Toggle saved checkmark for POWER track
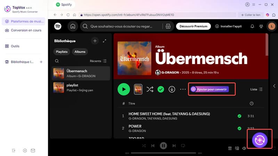 (x=239, y=128)
